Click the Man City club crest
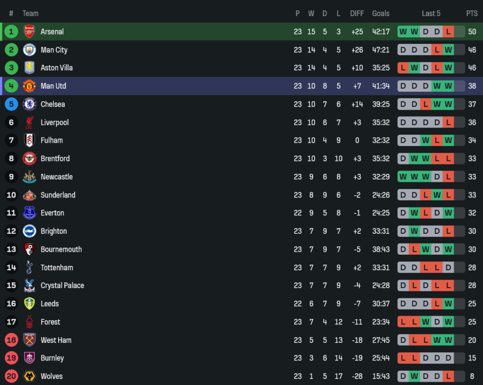Screen dimensions: 483x385 pyautogui.click(x=29, y=50)
